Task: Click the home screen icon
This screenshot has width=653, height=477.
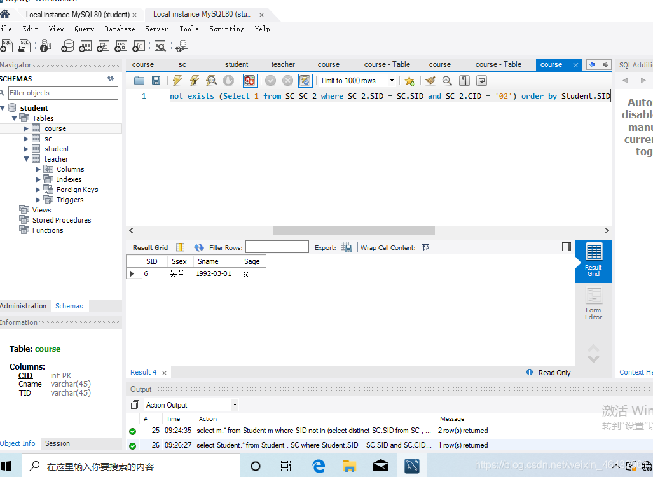Action: [x=4, y=15]
